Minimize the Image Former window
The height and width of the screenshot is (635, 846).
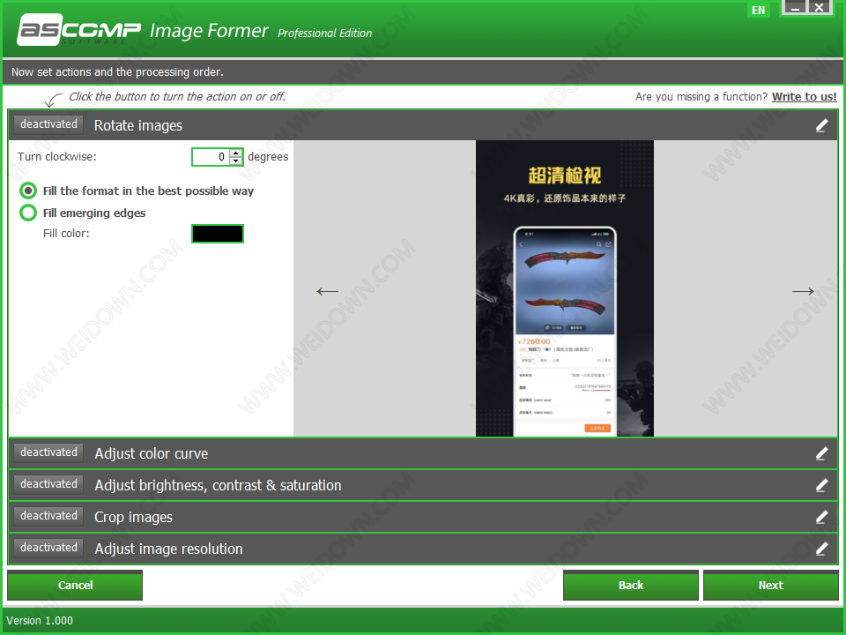(795, 8)
